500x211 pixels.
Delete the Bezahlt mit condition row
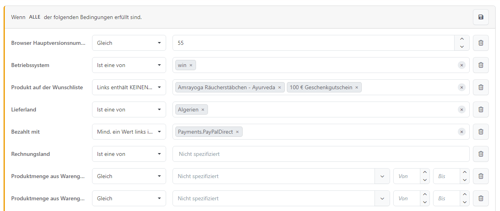click(480, 132)
